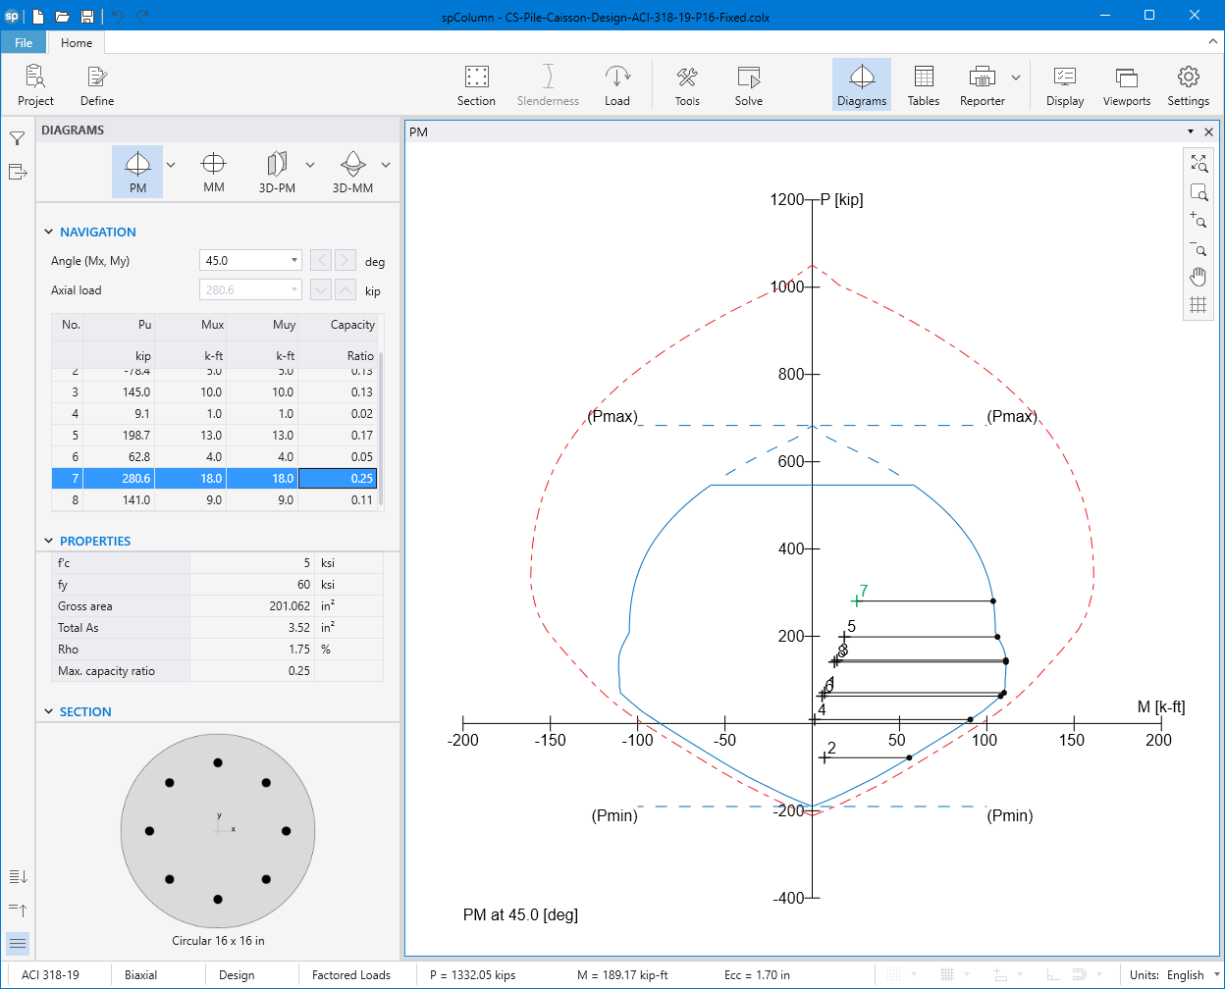Click the Mux column header
Image resolution: width=1225 pixels, height=989 pixels.
(190, 340)
